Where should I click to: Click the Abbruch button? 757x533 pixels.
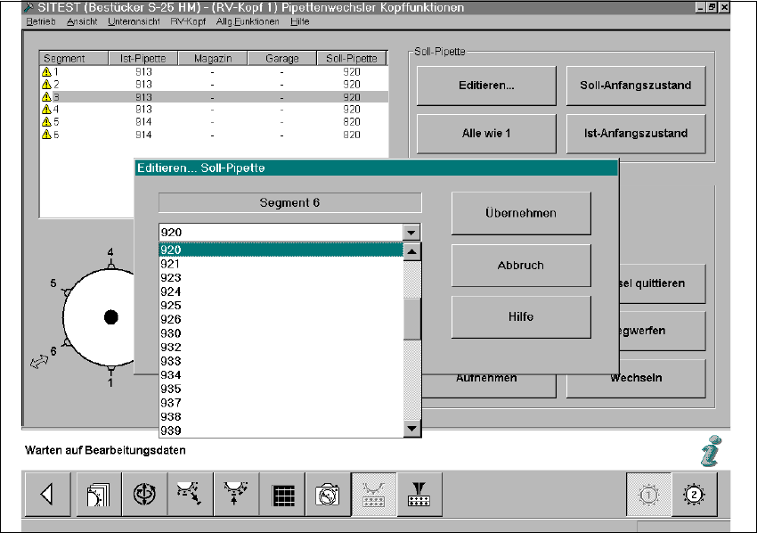tap(521, 266)
